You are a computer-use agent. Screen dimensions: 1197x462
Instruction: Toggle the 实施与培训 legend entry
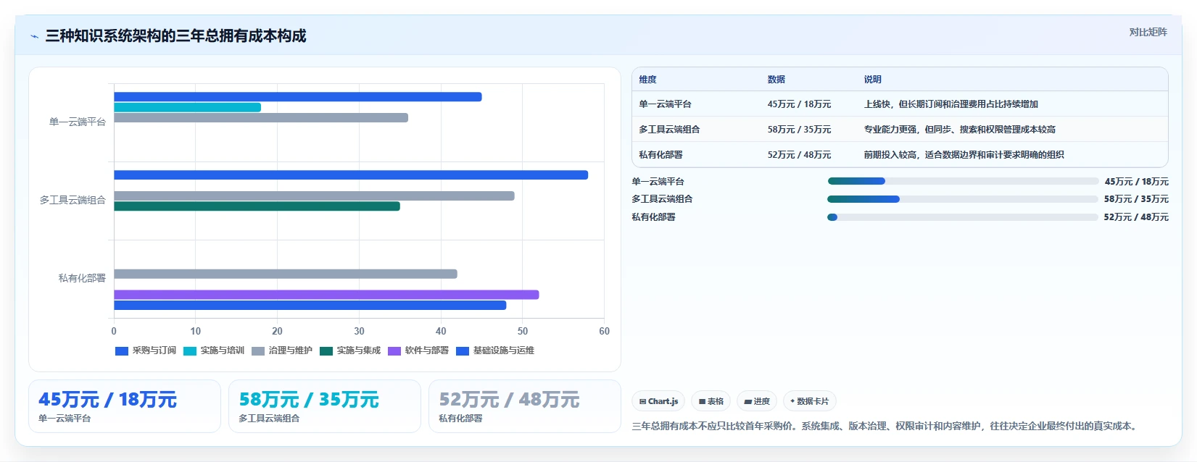pyautogui.click(x=214, y=350)
